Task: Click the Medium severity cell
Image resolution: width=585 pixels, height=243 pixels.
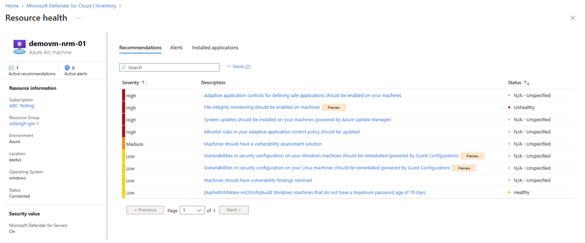Action: 135,144
